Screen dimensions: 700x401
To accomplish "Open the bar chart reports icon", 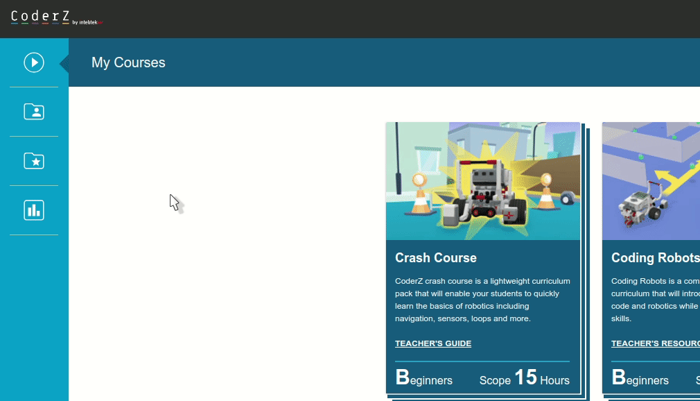I will pyautogui.click(x=34, y=210).
